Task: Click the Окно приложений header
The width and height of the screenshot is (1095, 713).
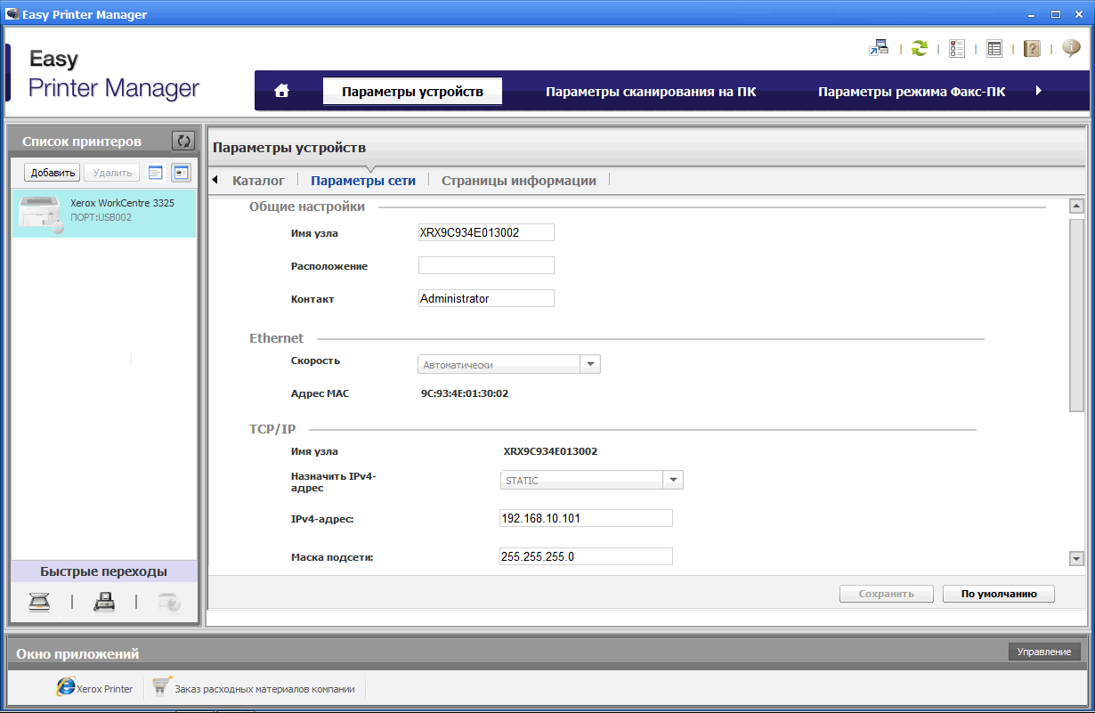Action: (x=78, y=653)
